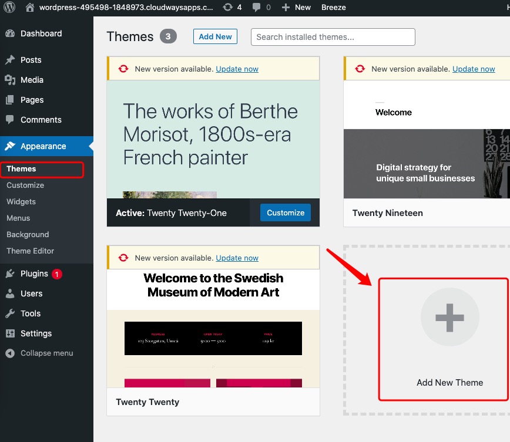Open the Background submenu item

pyautogui.click(x=28, y=235)
